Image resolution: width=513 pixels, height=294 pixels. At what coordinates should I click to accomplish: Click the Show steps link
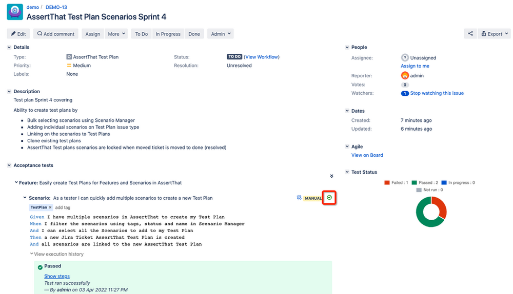coord(57,277)
